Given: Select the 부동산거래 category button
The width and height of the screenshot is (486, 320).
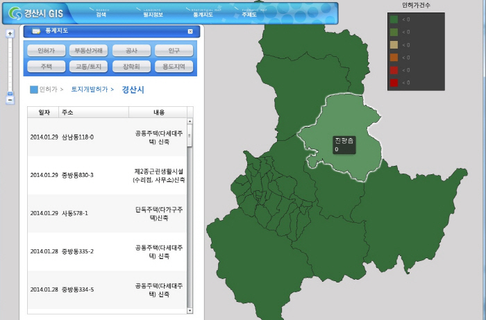Looking at the screenshot, I should pos(89,51).
